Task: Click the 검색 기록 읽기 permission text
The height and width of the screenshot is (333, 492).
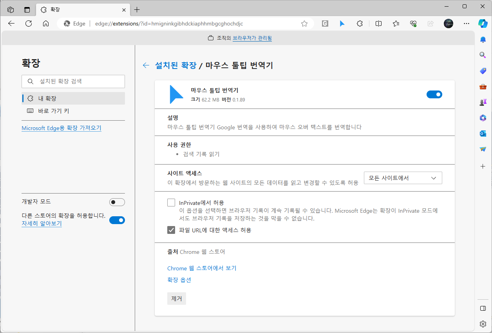Action: [x=201, y=154]
